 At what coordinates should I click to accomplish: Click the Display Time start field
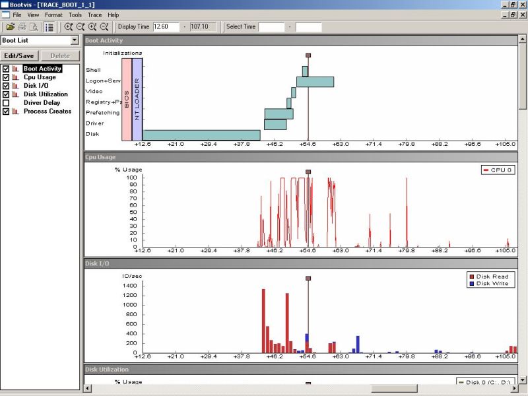pyautogui.click(x=166, y=27)
